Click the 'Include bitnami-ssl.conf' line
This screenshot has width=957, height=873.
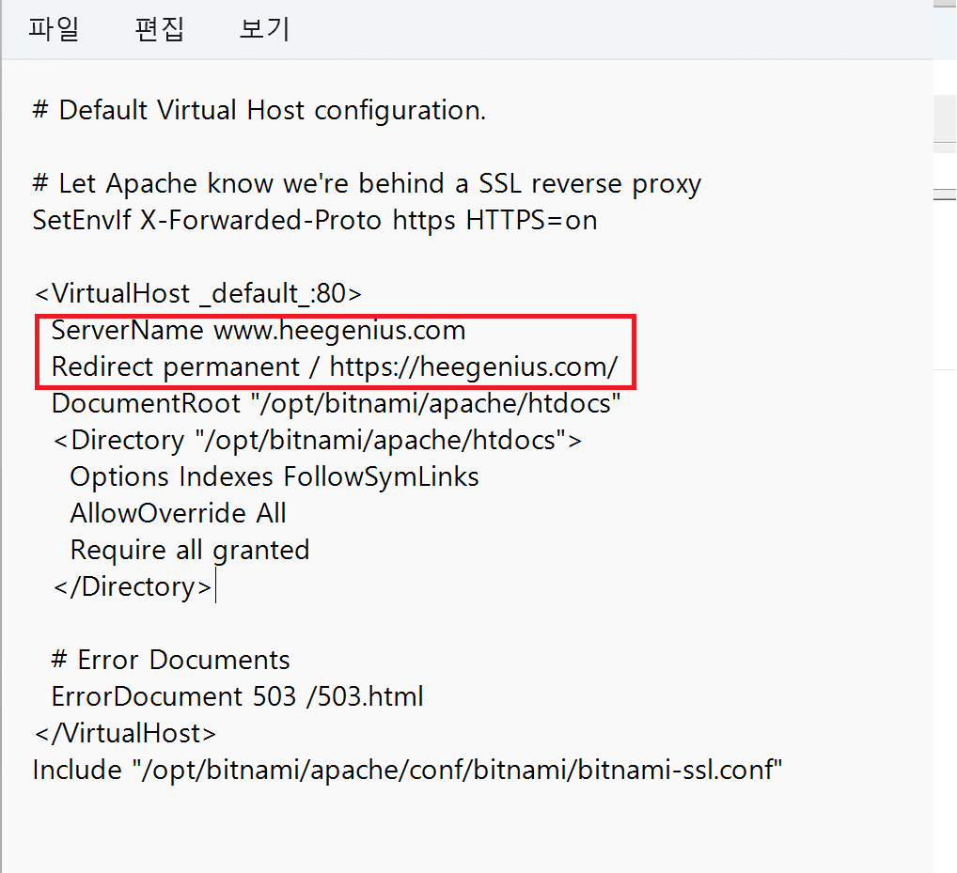click(407, 770)
